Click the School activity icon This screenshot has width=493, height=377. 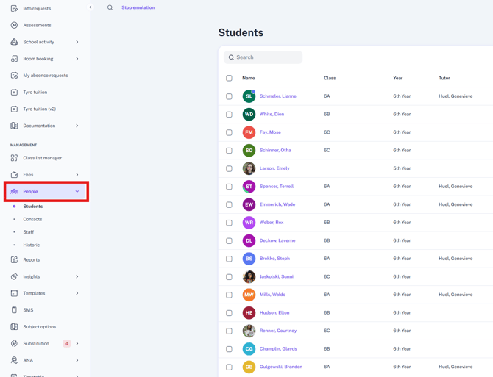[x=14, y=42]
